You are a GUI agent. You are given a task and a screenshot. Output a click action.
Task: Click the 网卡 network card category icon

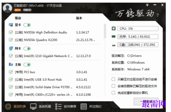pos(11,48)
